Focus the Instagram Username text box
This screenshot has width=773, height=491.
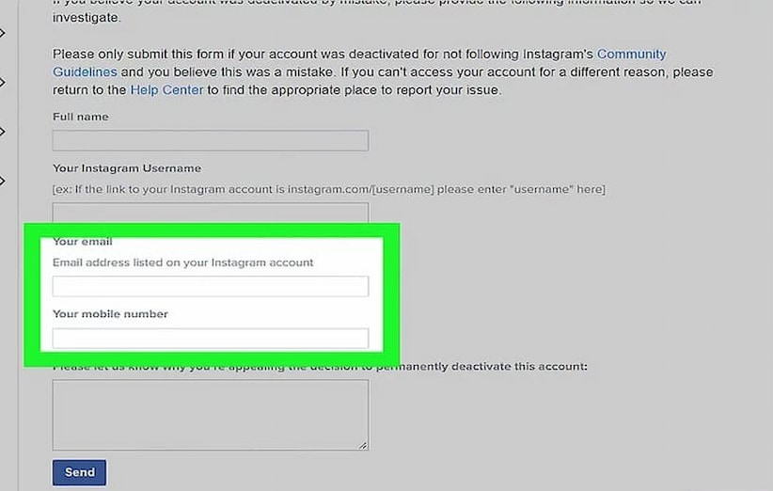[x=210, y=212]
